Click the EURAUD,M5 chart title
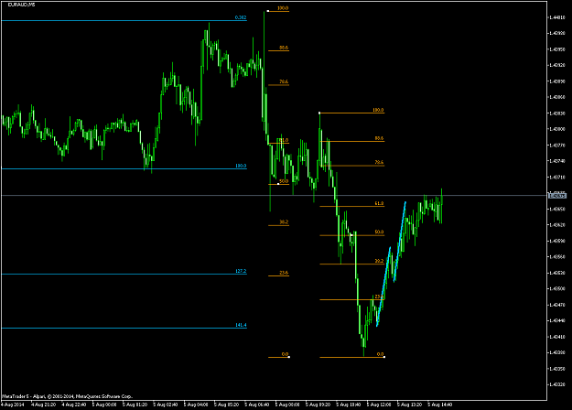The height and width of the screenshot is (410, 572). tap(22, 5)
